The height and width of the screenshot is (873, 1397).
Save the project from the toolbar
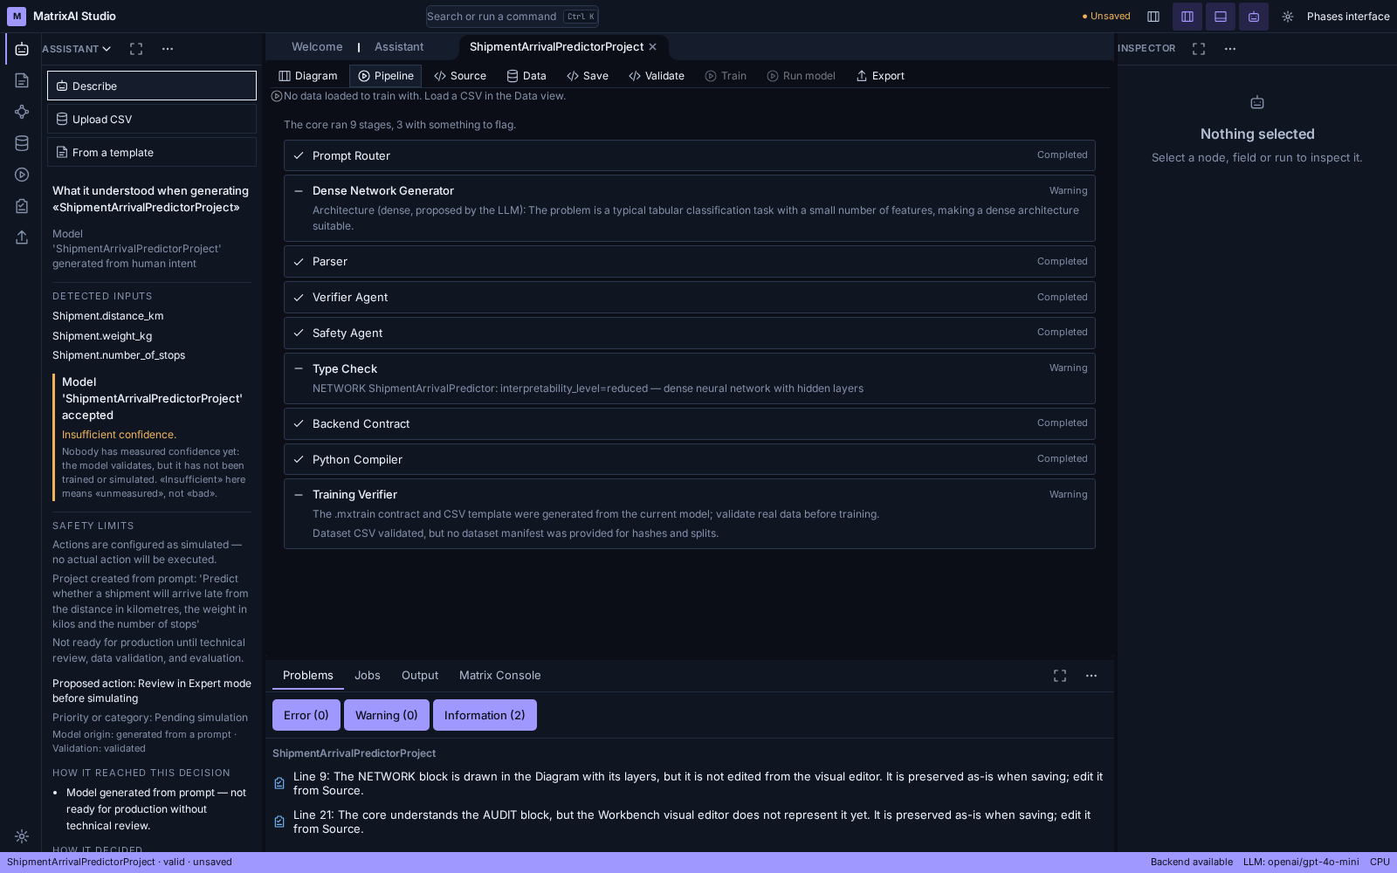[x=588, y=76]
